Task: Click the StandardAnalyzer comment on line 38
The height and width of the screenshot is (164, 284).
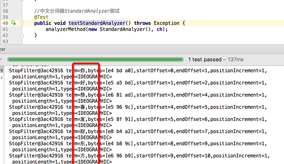Action: pyautogui.click(x=77, y=11)
